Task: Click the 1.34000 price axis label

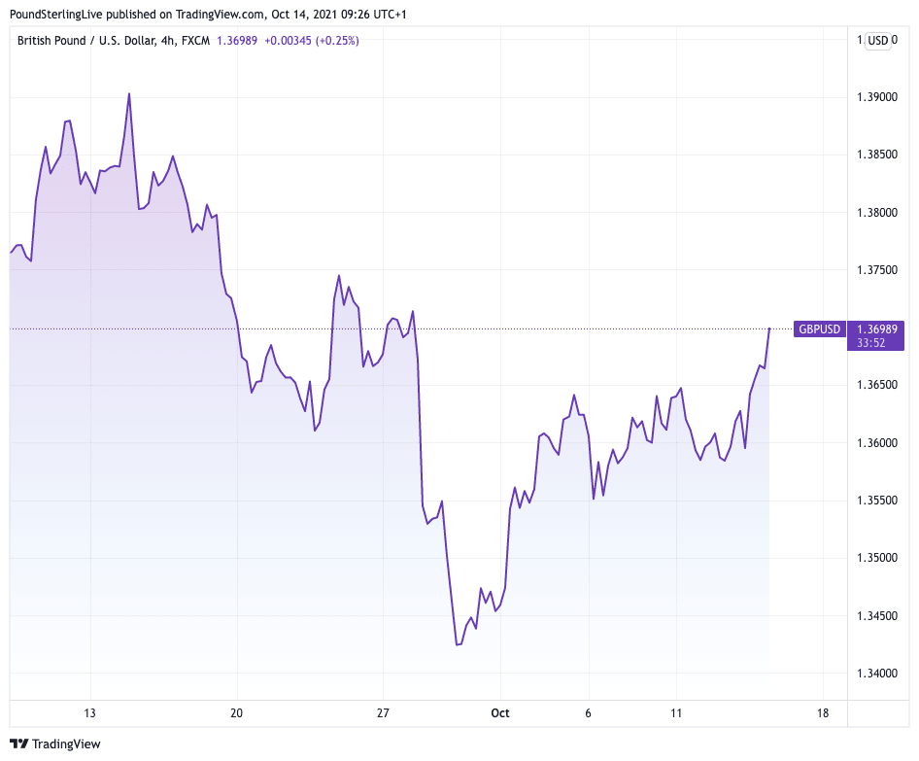Action: (877, 674)
